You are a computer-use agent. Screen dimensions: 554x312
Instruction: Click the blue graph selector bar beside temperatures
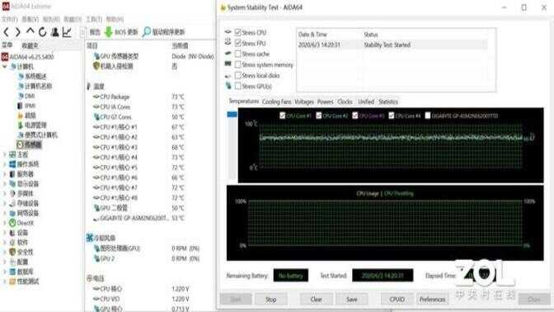232,114
